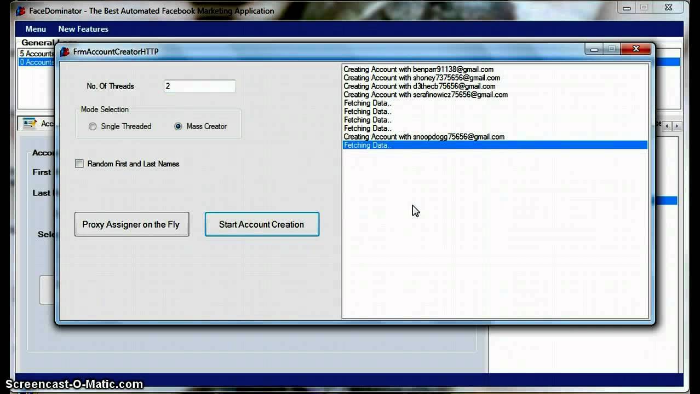Screen dimensions: 700x394
Task: Minimize the main FaceDominator window
Action: pyautogui.click(x=627, y=8)
